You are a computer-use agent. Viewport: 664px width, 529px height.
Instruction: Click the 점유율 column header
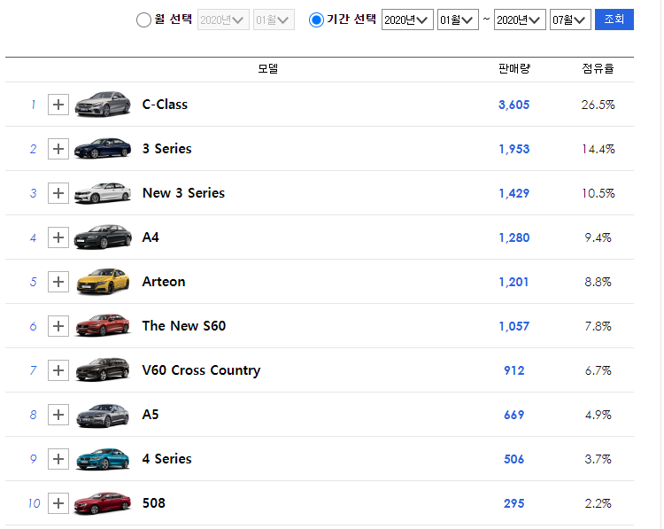(598, 68)
